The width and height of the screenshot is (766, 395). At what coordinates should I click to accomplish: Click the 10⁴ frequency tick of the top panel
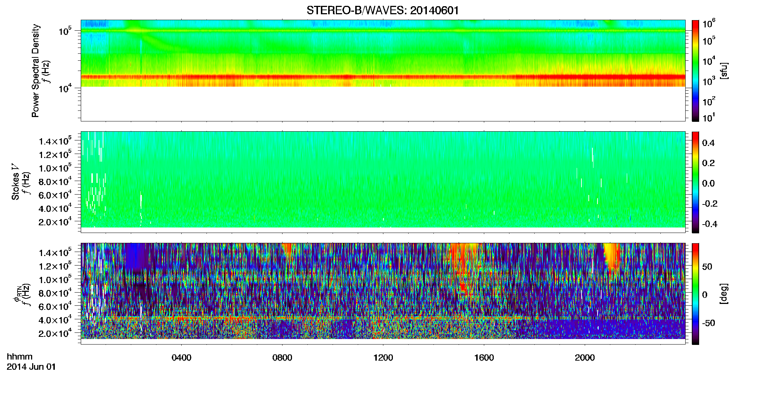tap(65, 88)
